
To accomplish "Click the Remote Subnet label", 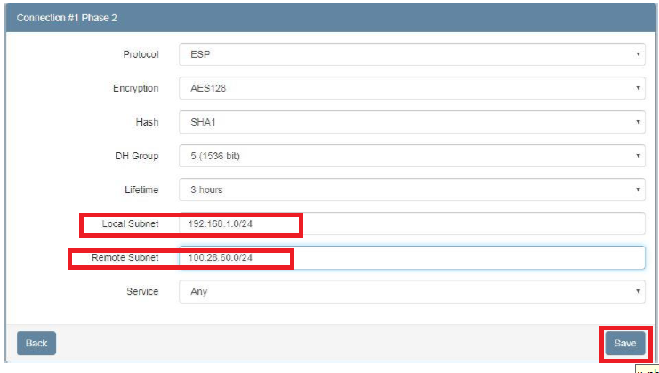I will (x=125, y=257).
